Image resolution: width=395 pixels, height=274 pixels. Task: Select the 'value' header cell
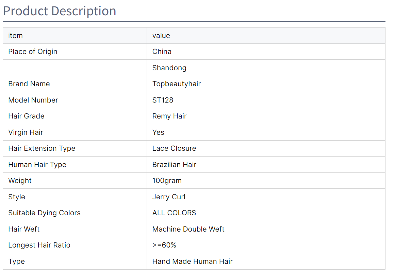(266, 36)
